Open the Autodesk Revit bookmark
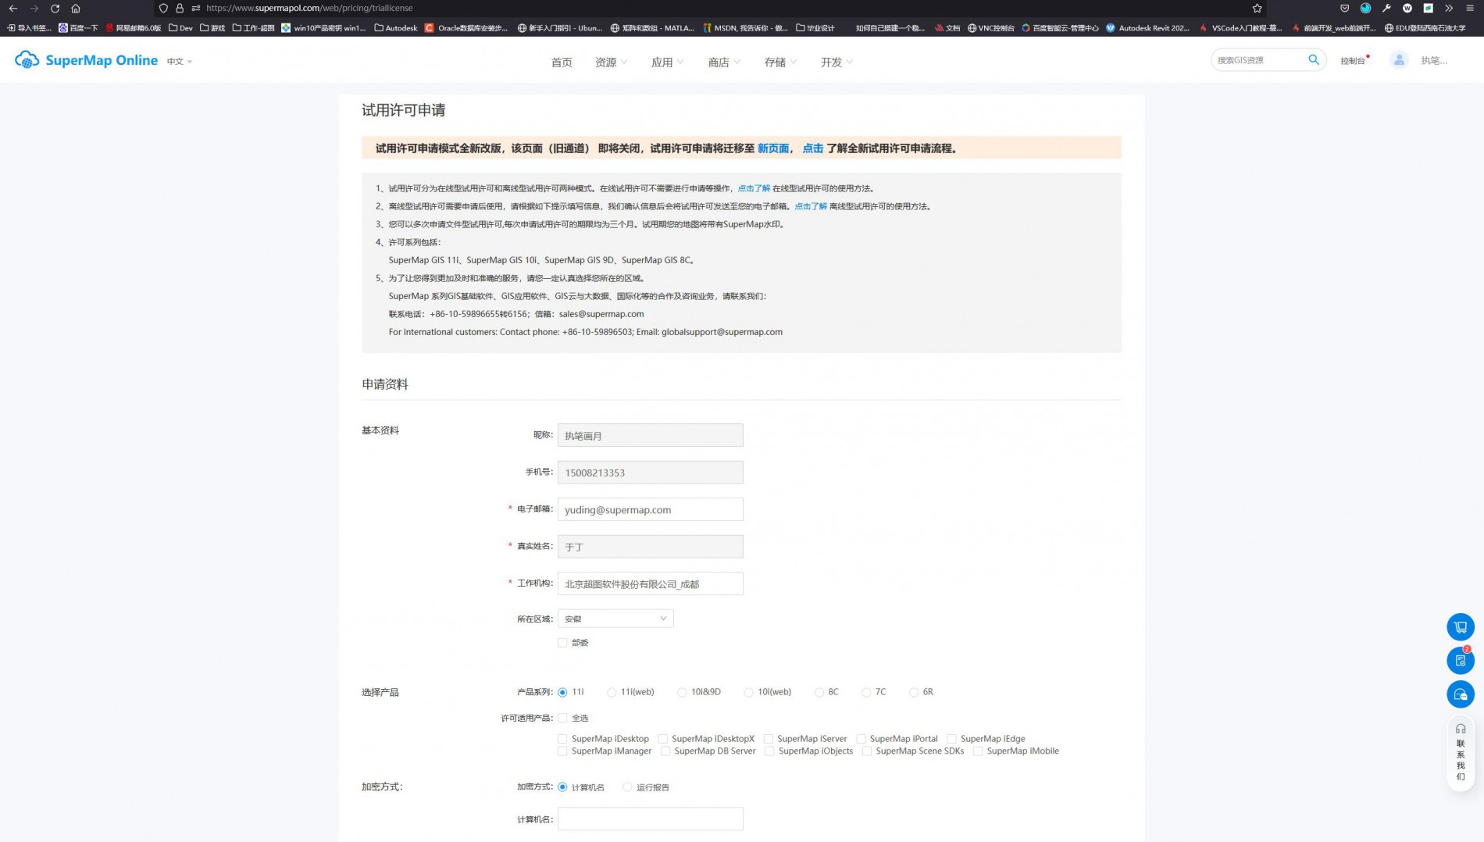1484x842 pixels. [1147, 28]
